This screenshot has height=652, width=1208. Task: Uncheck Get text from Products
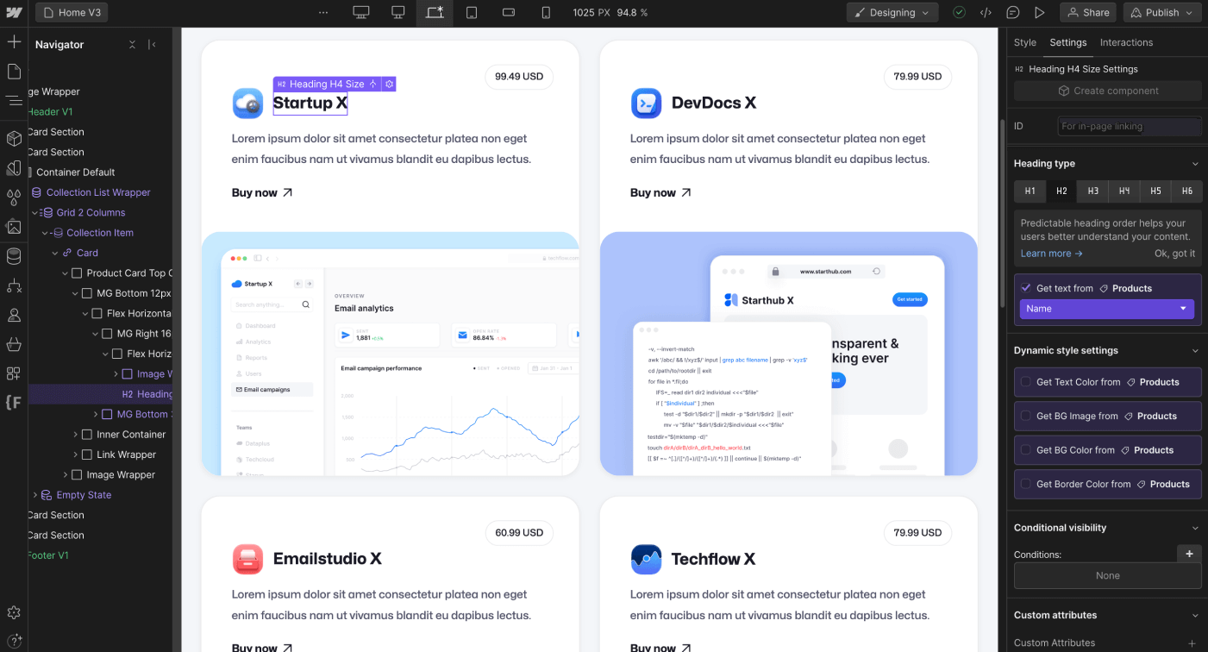(x=1026, y=288)
